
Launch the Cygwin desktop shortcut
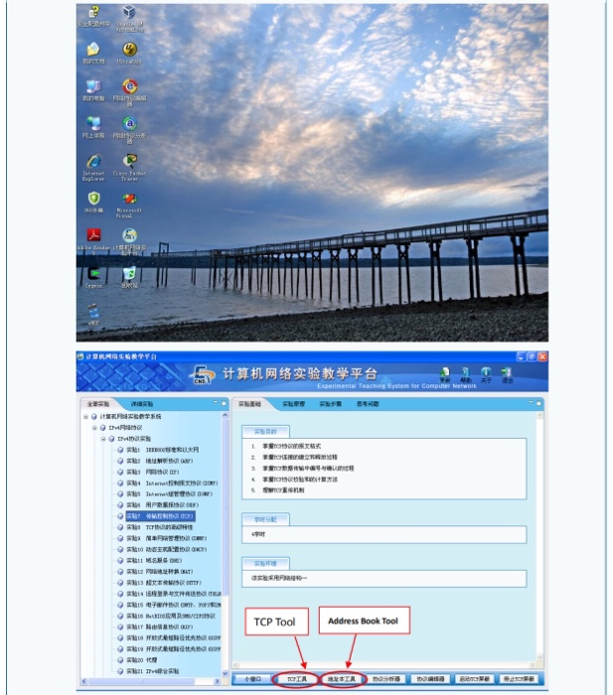point(93,278)
